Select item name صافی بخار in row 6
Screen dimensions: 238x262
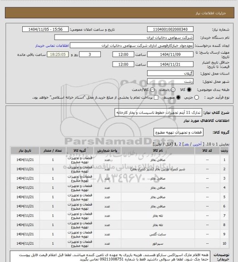pos(158,207)
